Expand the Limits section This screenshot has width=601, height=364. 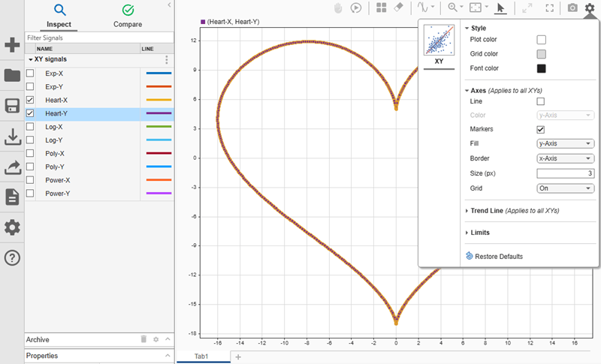pyautogui.click(x=467, y=233)
